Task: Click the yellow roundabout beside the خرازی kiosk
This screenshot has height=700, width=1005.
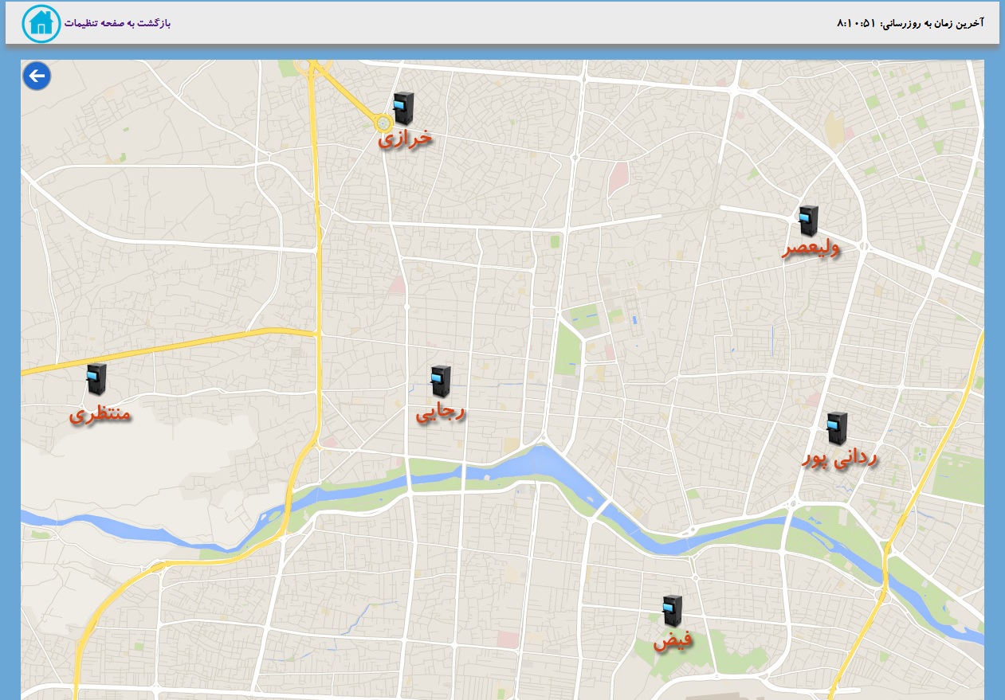Action: (383, 123)
